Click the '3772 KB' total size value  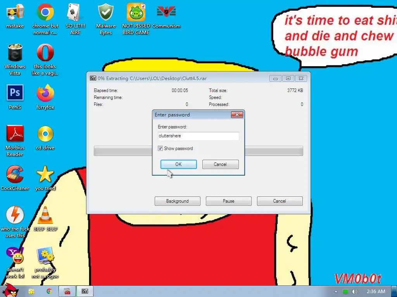coord(295,90)
